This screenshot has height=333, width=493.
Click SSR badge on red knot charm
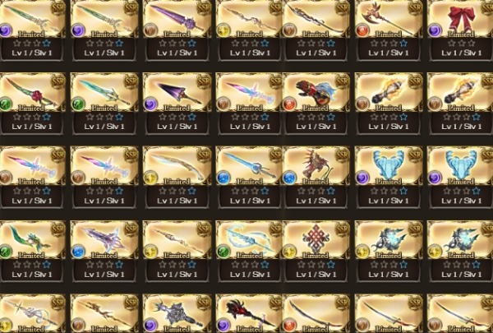[342, 229]
